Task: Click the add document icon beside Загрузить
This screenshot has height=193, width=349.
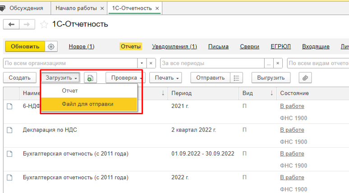Action: tap(90, 78)
